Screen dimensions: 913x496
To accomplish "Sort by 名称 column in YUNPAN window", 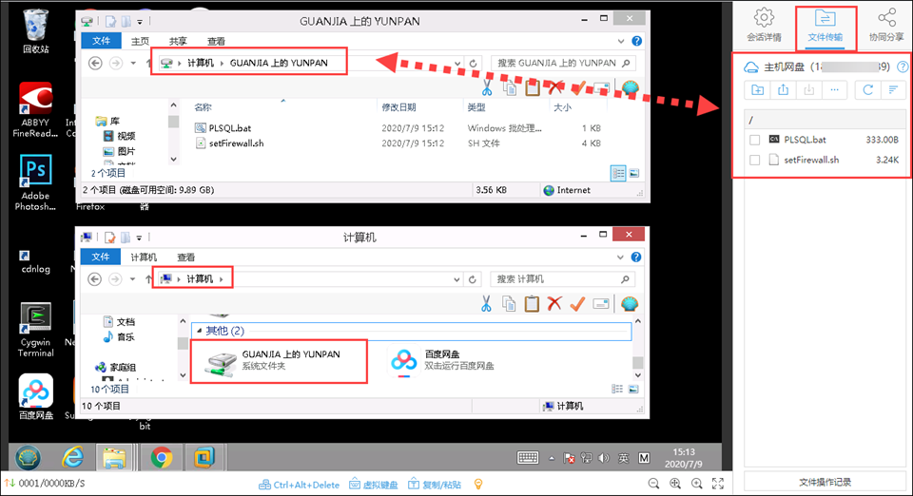I will coord(203,107).
